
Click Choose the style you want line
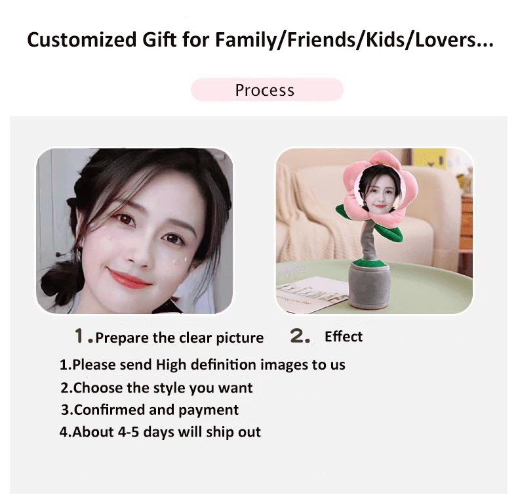click(157, 388)
